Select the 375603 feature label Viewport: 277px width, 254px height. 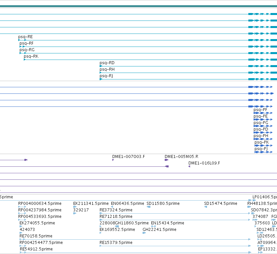tap(262, 223)
